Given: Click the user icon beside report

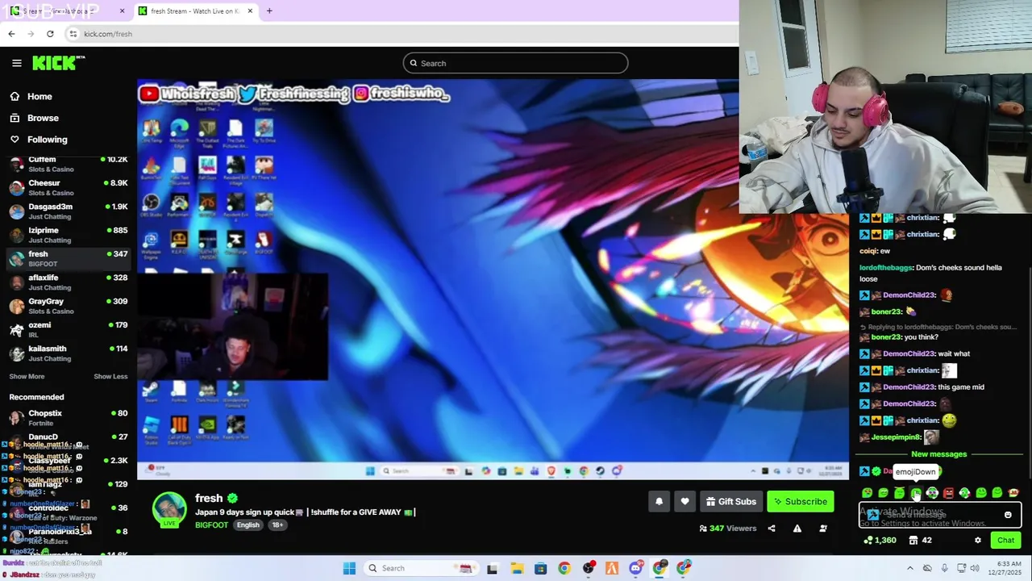Looking at the screenshot, I should 823,529.
